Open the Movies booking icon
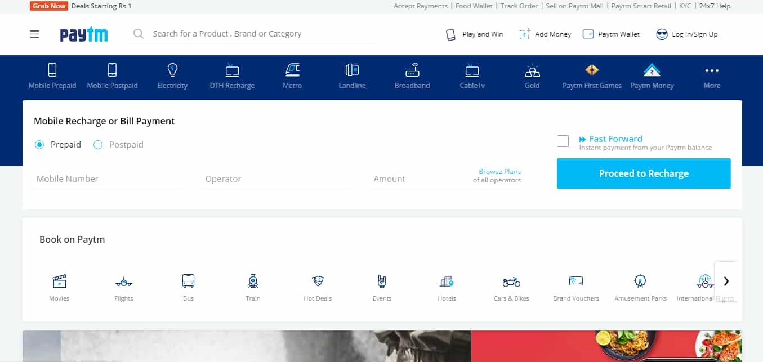The width and height of the screenshot is (763, 362). pyautogui.click(x=59, y=280)
